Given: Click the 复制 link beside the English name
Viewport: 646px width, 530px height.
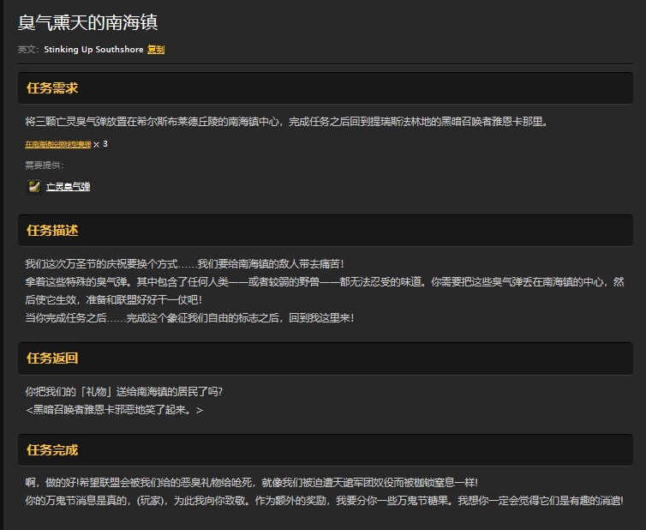Looking at the screenshot, I should tap(155, 50).
